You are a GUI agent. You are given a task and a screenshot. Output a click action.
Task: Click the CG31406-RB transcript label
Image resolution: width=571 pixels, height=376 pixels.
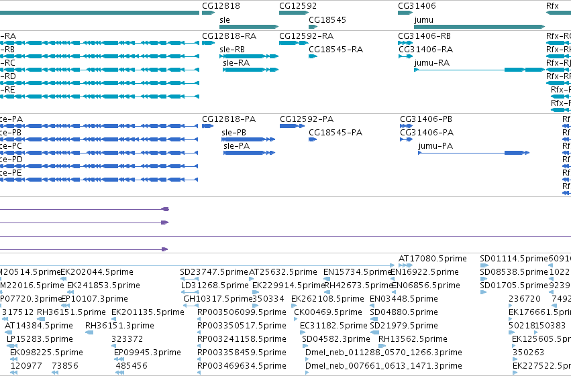click(x=424, y=36)
